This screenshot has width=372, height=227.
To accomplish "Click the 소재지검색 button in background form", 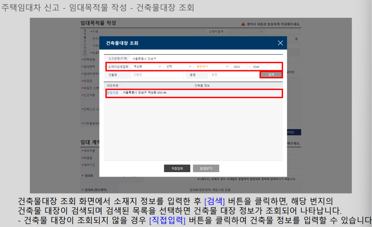I will [216, 31].
